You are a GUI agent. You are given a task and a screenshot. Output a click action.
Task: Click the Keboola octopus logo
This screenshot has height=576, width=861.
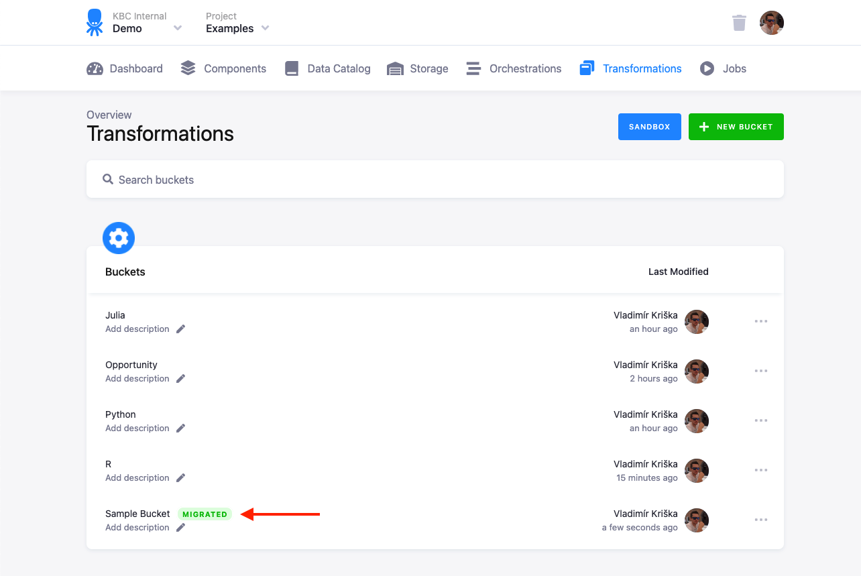[95, 22]
